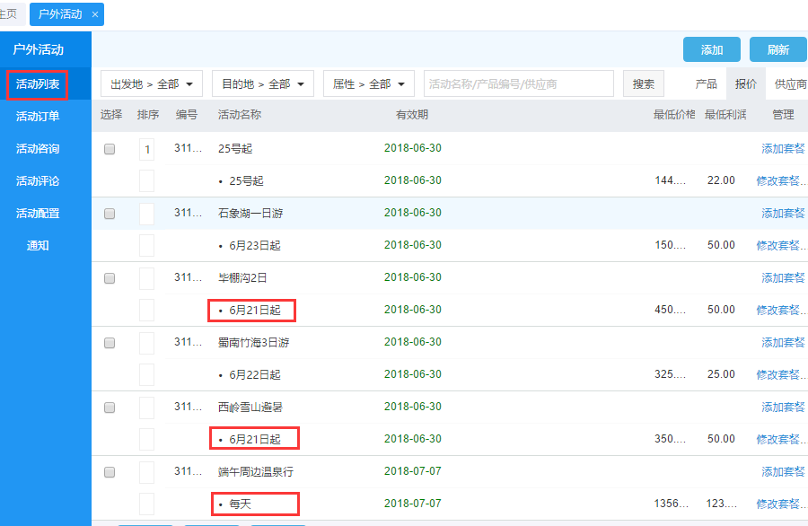
Task: Select the 石象湖一日游 row checkbox
Action: click(110, 214)
